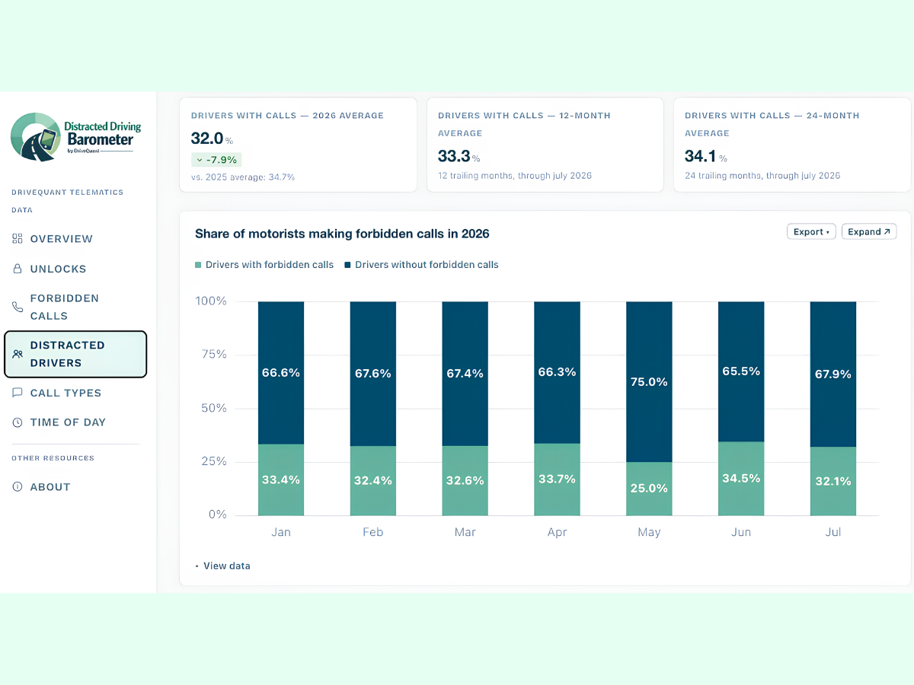Click the About info icon
The width and height of the screenshot is (914, 685).
click(18, 487)
